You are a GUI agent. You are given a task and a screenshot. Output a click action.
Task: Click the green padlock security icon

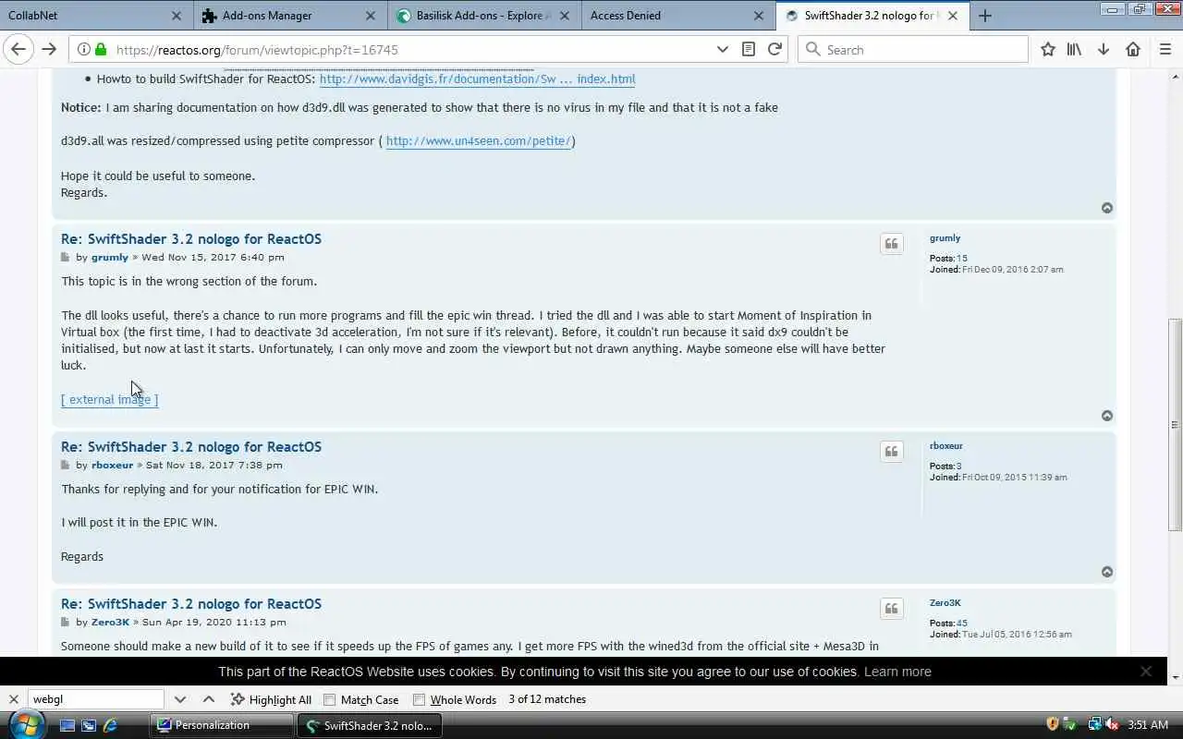[100, 50]
